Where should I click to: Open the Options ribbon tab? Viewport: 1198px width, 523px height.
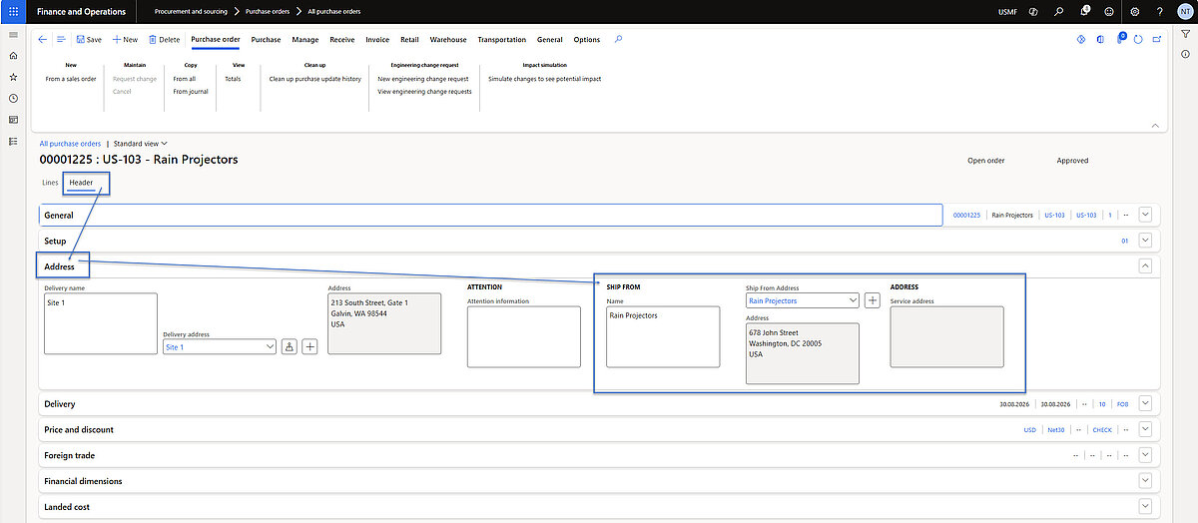tap(587, 40)
